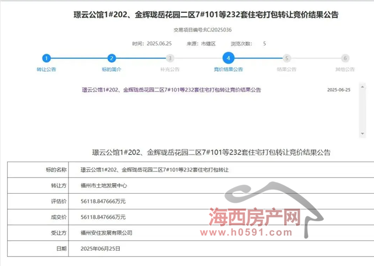This screenshot has width=374, height=266.
Task: Select step 3 circle 补充公告
Action: click(170, 58)
